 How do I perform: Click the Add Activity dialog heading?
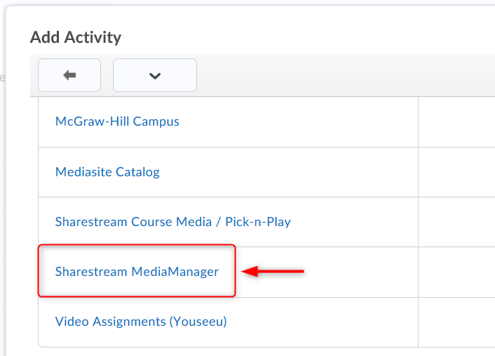(76, 37)
